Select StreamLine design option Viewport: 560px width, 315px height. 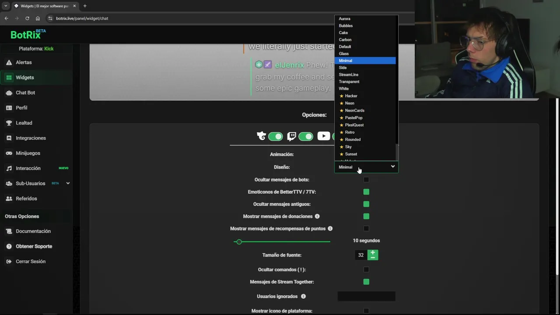coord(365,75)
